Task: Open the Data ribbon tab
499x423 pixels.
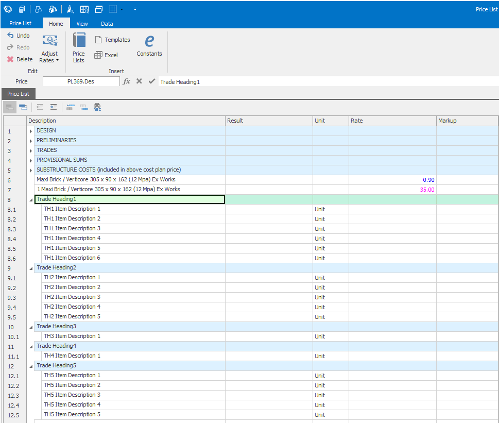Action: pyautogui.click(x=107, y=23)
